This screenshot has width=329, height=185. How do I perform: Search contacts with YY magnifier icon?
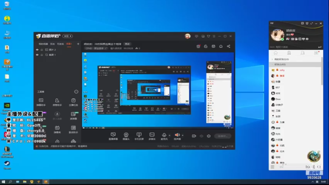pos(319,167)
